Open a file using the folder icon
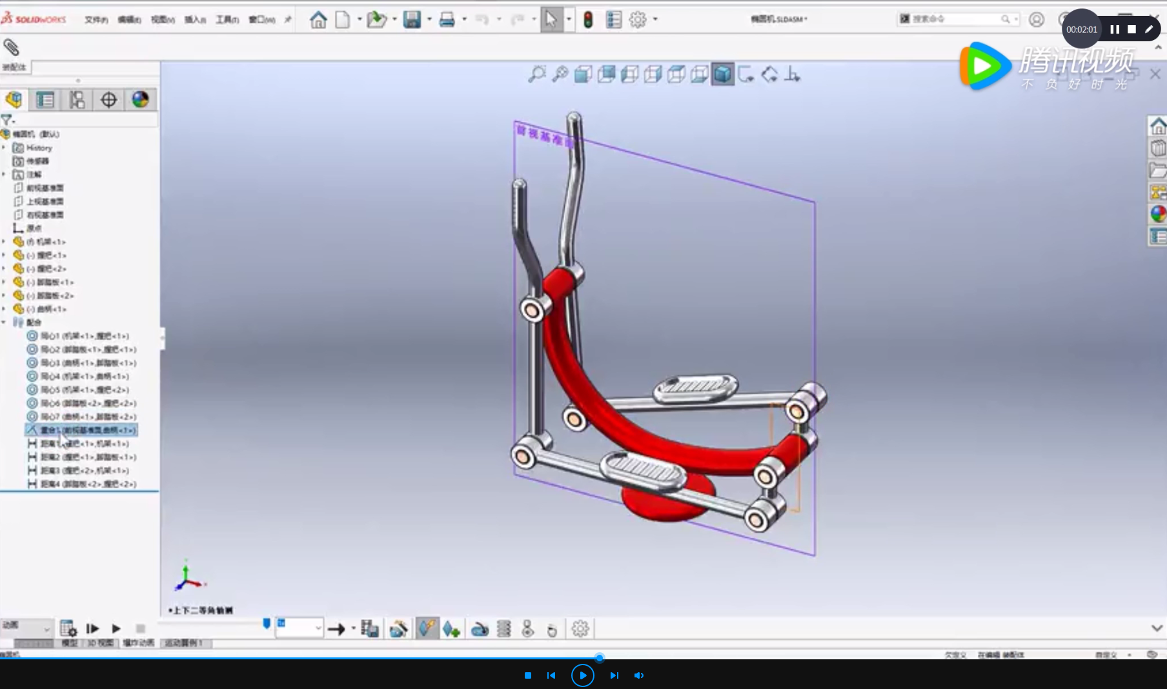 click(x=376, y=20)
